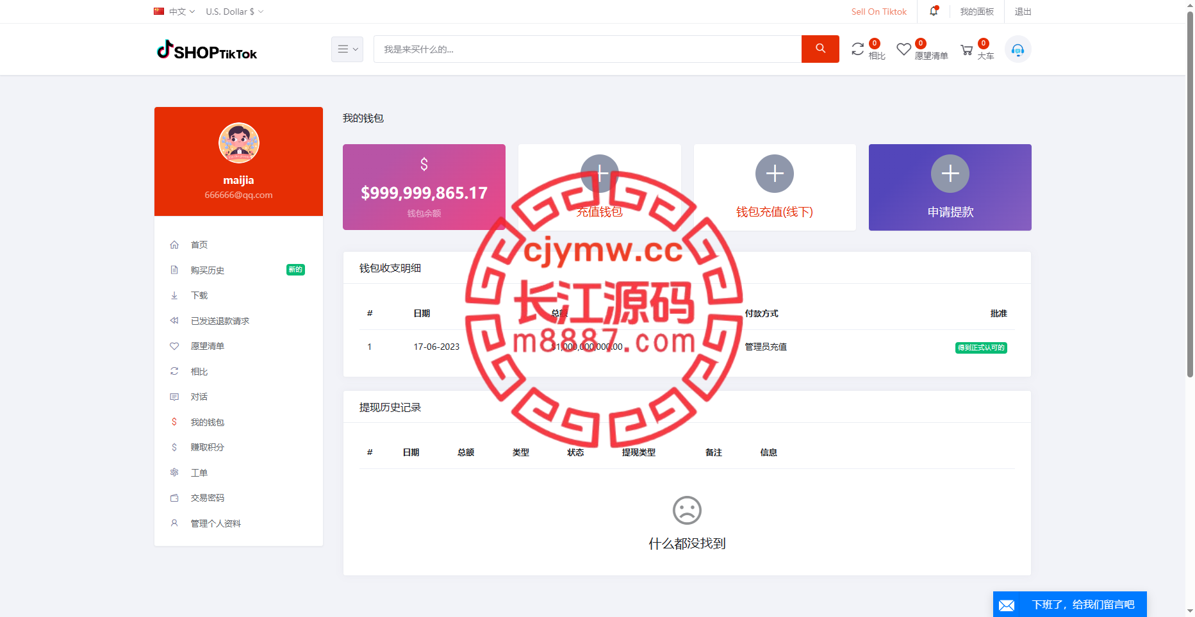
Task: Click the red search magnifier button
Action: coord(820,49)
